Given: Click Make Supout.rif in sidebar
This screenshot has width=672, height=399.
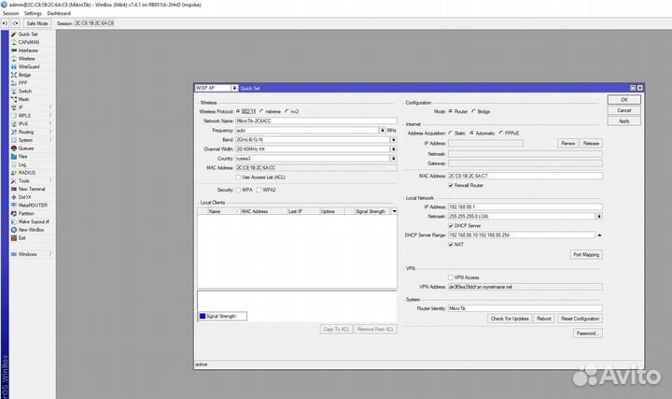Looking at the screenshot, I should (x=34, y=221).
